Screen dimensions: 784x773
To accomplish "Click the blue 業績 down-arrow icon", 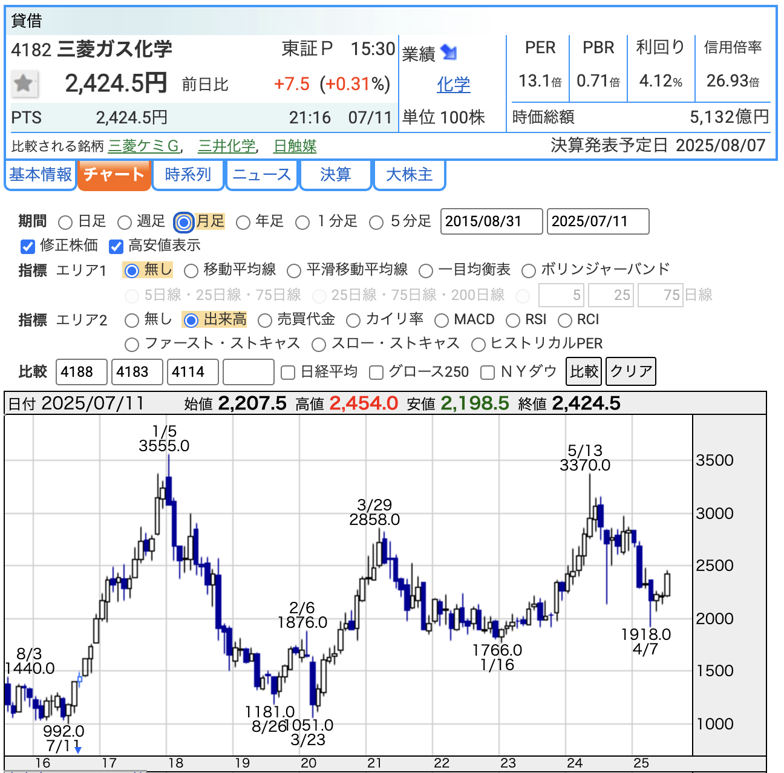I will click(x=449, y=53).
